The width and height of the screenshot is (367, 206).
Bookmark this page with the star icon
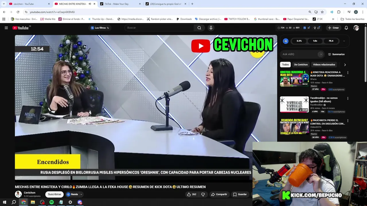(x=322, y=12)
